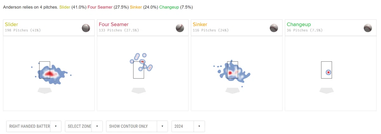
Task: Click the Sinker panel heading
Action: [200, 24]
